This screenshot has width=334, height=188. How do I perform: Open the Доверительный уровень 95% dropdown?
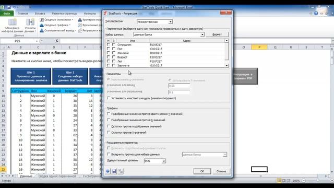click(163, 161)
